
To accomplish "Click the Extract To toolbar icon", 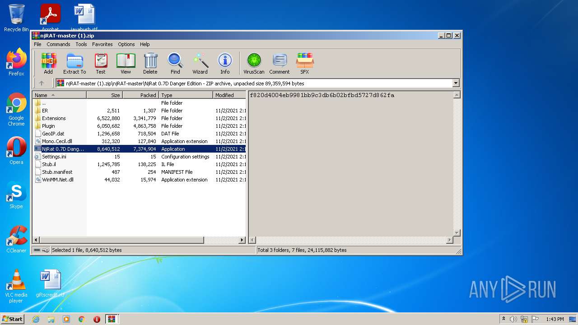I will pyautogui.click(x=75, y=63).
